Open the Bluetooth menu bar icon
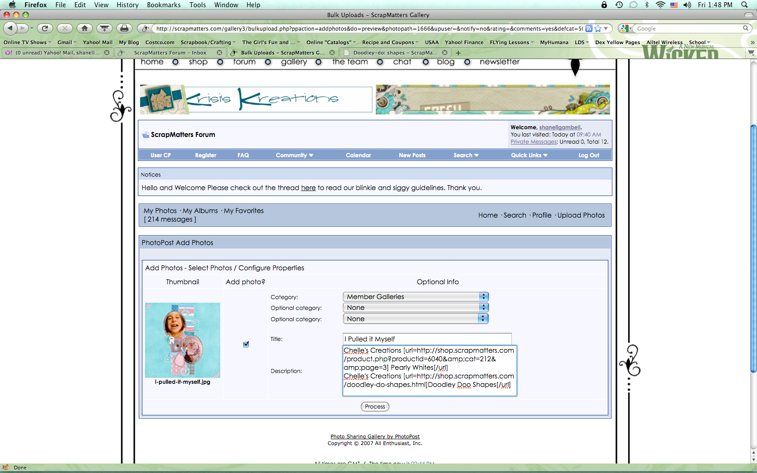This screenshot has height=473, width=757. pos(647,5)
